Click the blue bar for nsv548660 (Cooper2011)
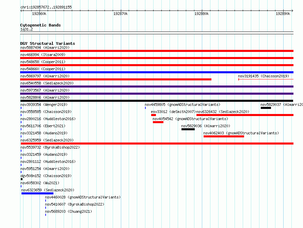303x228 pixels. (157, 72)
